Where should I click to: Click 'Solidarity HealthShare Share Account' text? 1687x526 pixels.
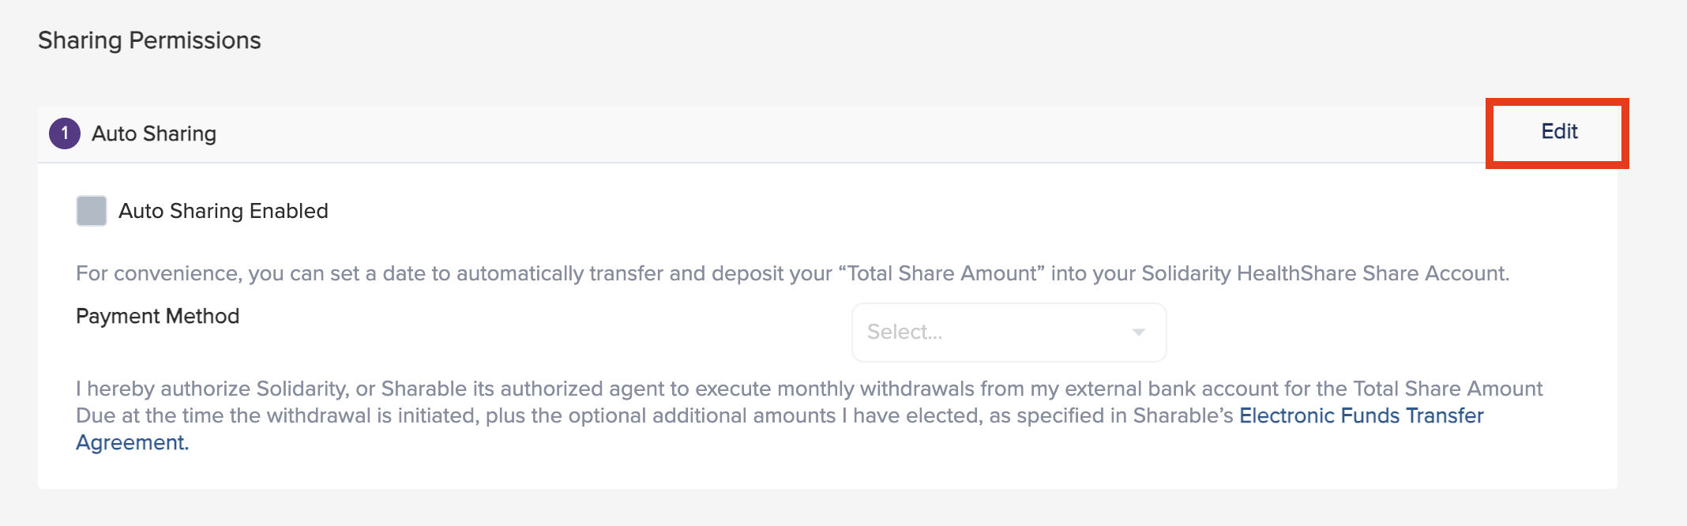(1324, 273)
